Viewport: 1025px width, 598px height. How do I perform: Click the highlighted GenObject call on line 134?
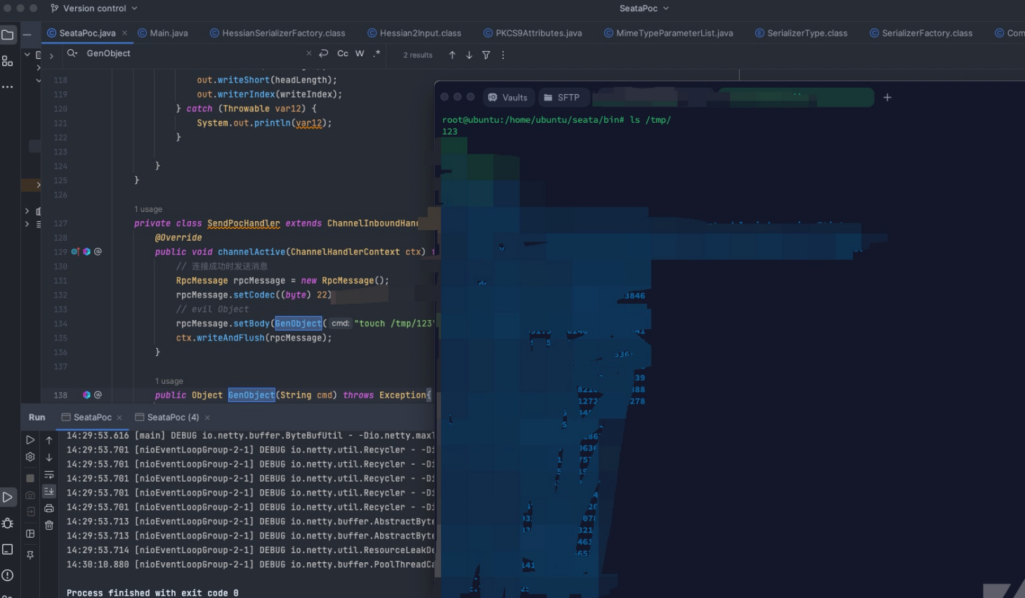pos(298,324)
